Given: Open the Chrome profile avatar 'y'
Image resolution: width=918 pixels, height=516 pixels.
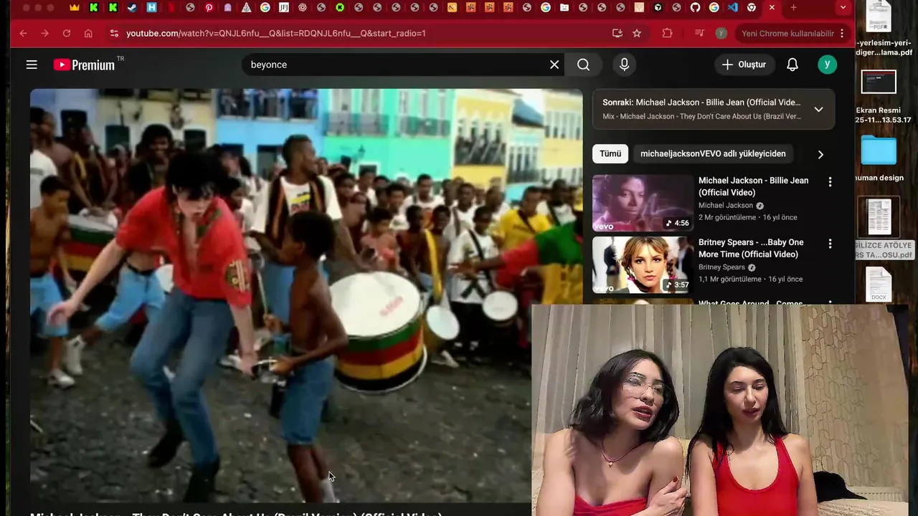Looking at the screenshot, I should tap(721, 33).
